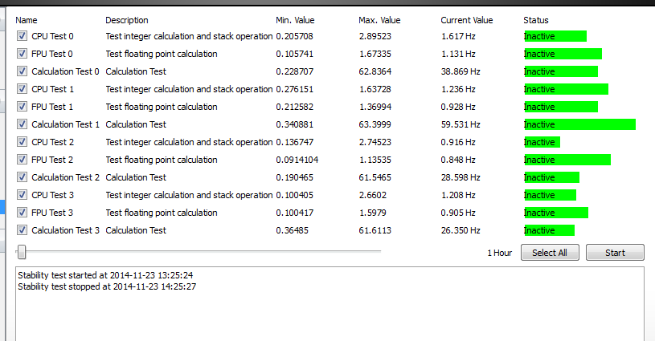Select the FPU Test 1 row name
This screenshot has width=655, height=341.
(x=52, y=107)
